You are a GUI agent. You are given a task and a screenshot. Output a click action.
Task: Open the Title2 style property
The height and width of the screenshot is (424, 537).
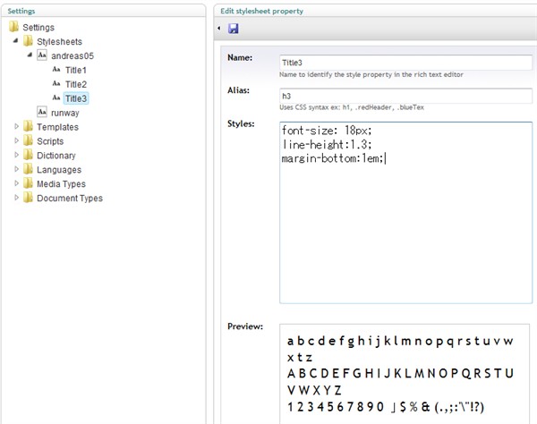pyautogui.click(x=76, y=84)
